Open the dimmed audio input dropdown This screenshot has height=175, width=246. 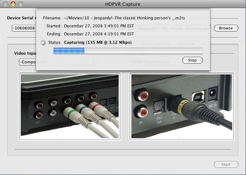168,62
